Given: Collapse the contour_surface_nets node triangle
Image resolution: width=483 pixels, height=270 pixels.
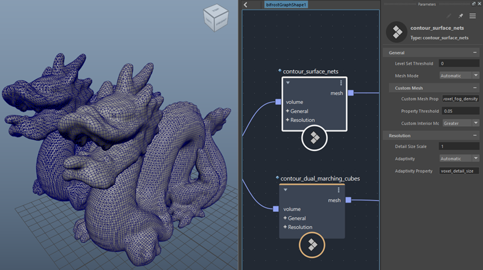Looking at the screenshot, I should (288, 83).
